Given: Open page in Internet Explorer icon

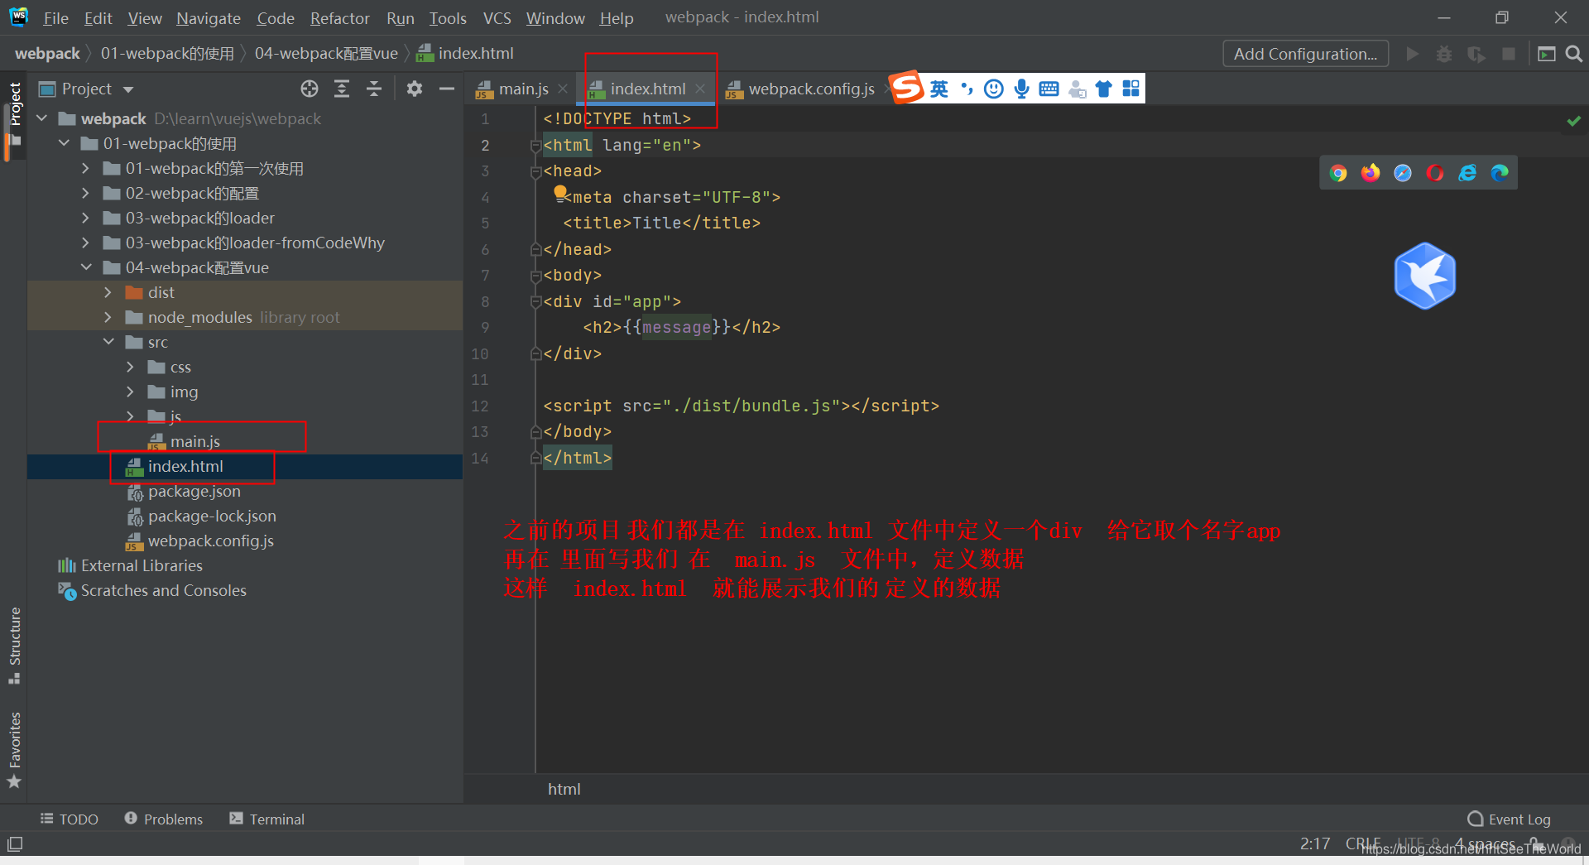Looking at the screenshot, I should tap(1467, 172).
